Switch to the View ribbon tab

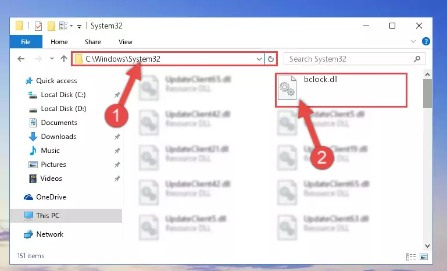(126, 42)
